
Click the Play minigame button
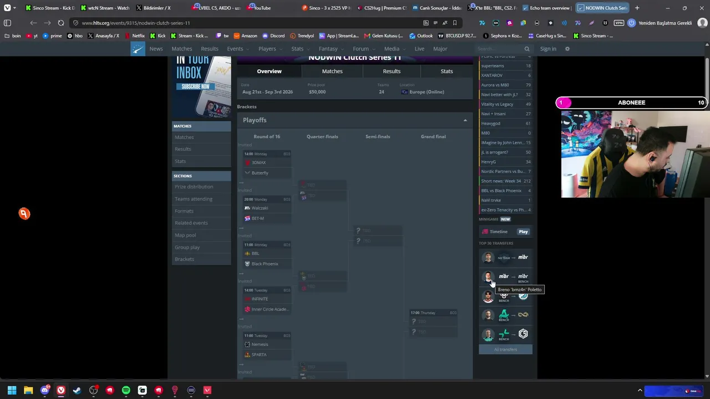click(x=523, y=232)
